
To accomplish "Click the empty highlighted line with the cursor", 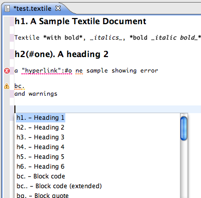I will 107,109.
